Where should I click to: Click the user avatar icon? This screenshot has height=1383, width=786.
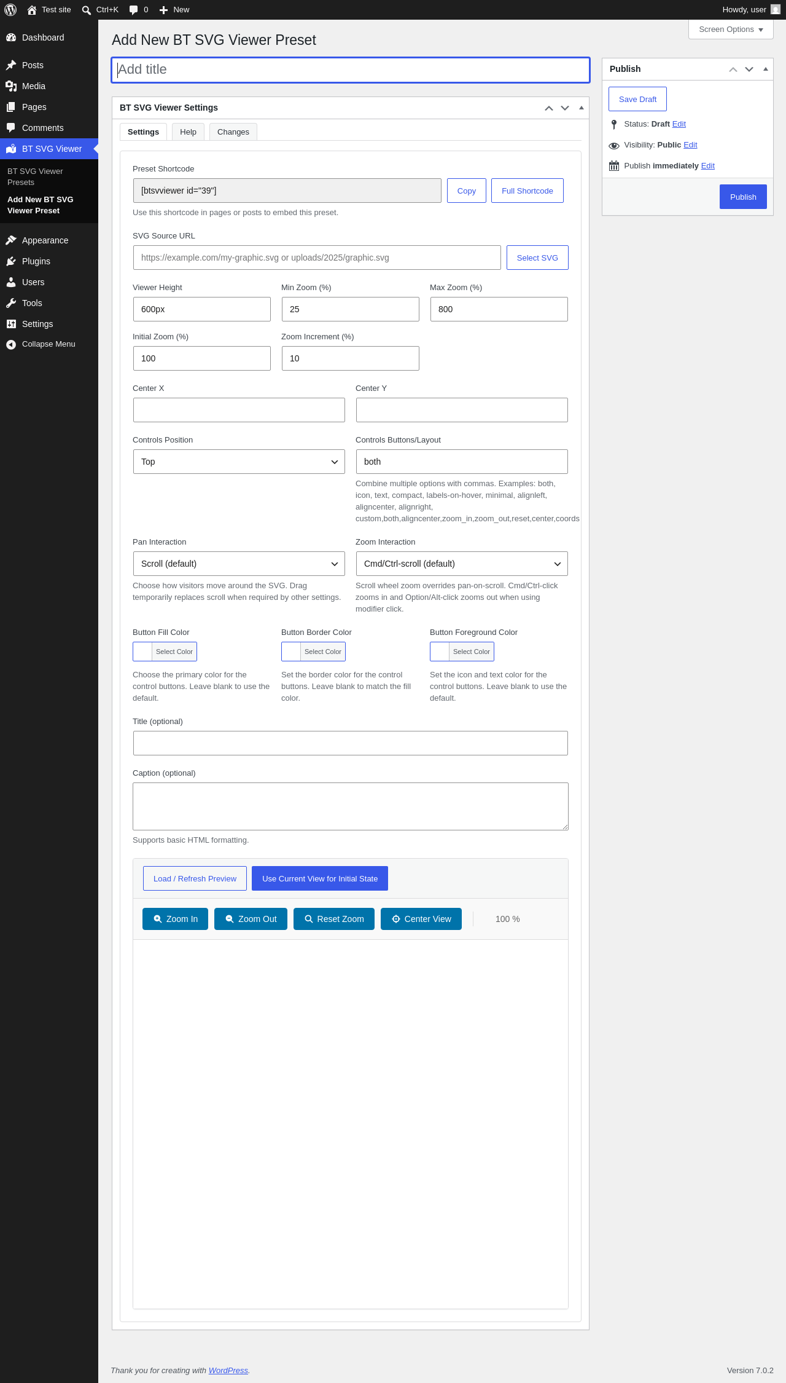[776, 10]
